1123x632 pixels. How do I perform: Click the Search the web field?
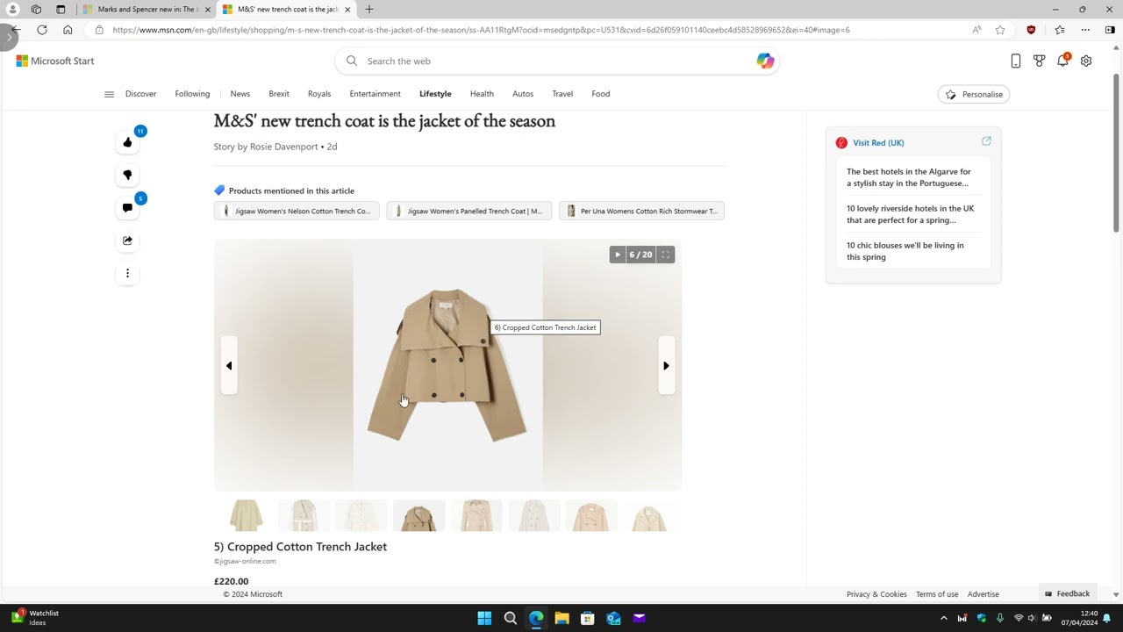point(557,61)
